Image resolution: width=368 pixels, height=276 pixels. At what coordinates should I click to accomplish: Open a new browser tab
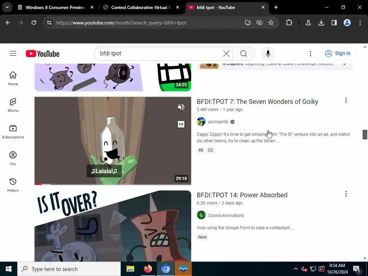coord(276,7)
